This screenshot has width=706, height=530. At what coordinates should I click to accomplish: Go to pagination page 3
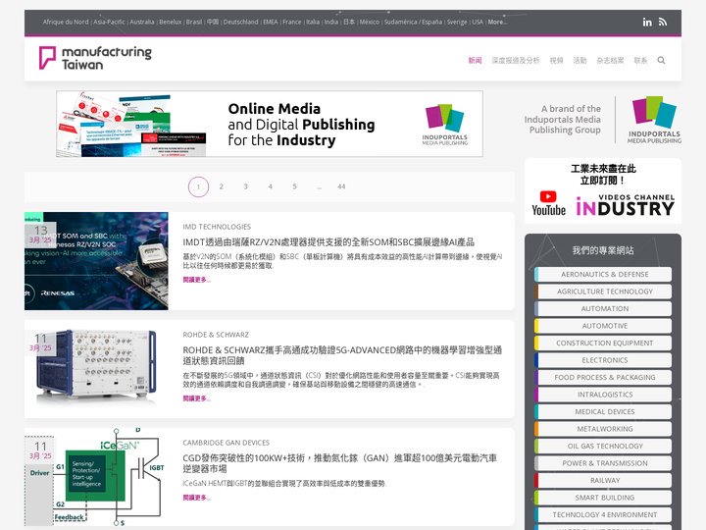click(x=245, y=186)
